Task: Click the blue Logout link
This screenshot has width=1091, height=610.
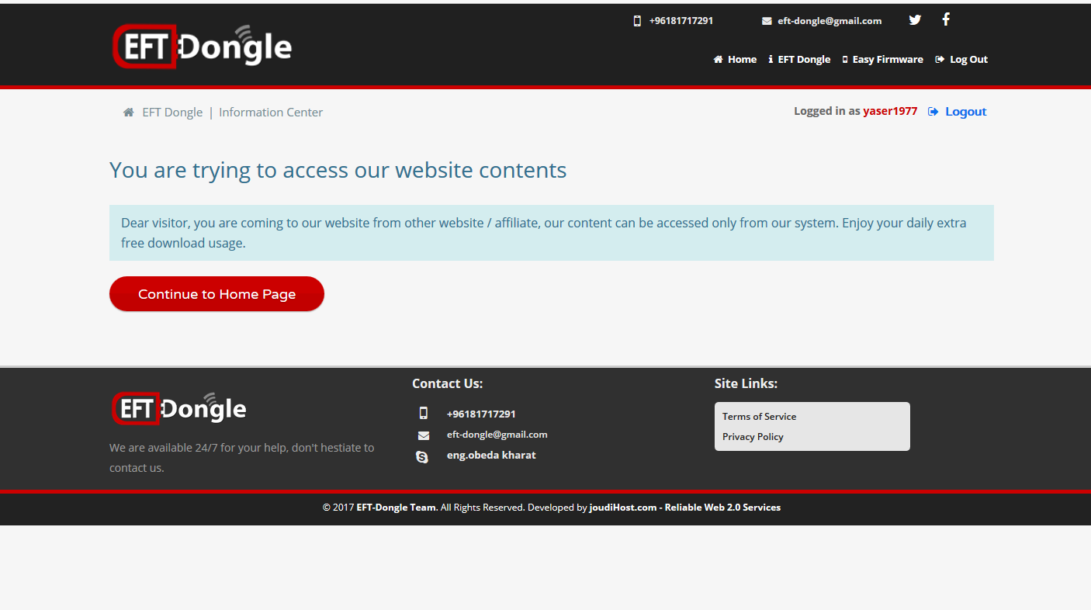Action: [965, 112]
